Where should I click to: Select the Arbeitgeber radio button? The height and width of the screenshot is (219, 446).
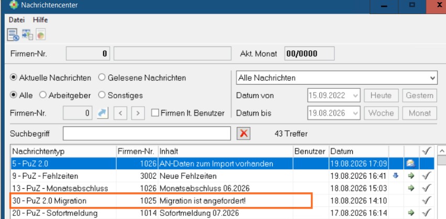pyautogui.click(x=43, y=95)
